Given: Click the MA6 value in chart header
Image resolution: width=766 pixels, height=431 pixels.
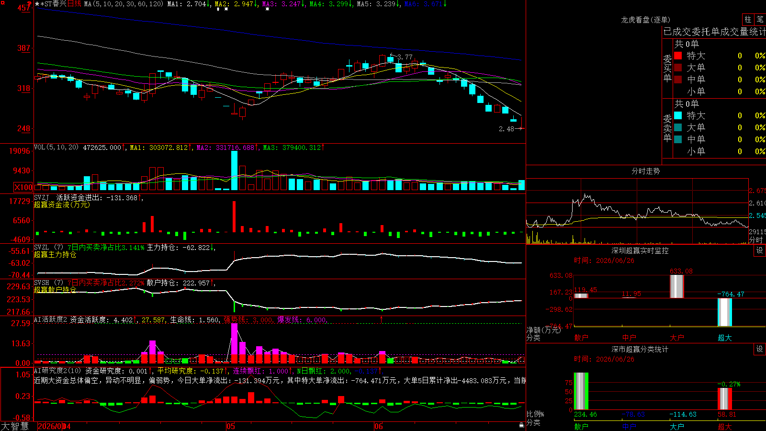Looking at the screenshot, I should [x=426, y=4].
